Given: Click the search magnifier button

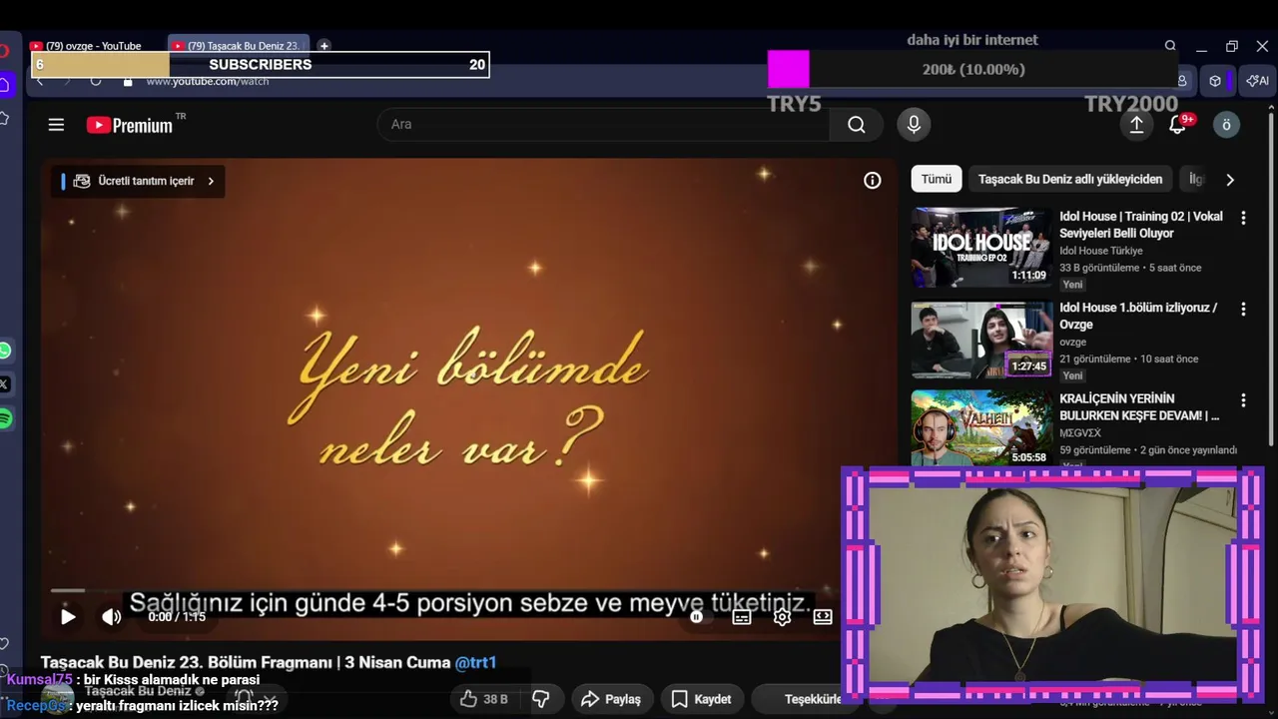Looking at the screenshot, I should point(857,124).
